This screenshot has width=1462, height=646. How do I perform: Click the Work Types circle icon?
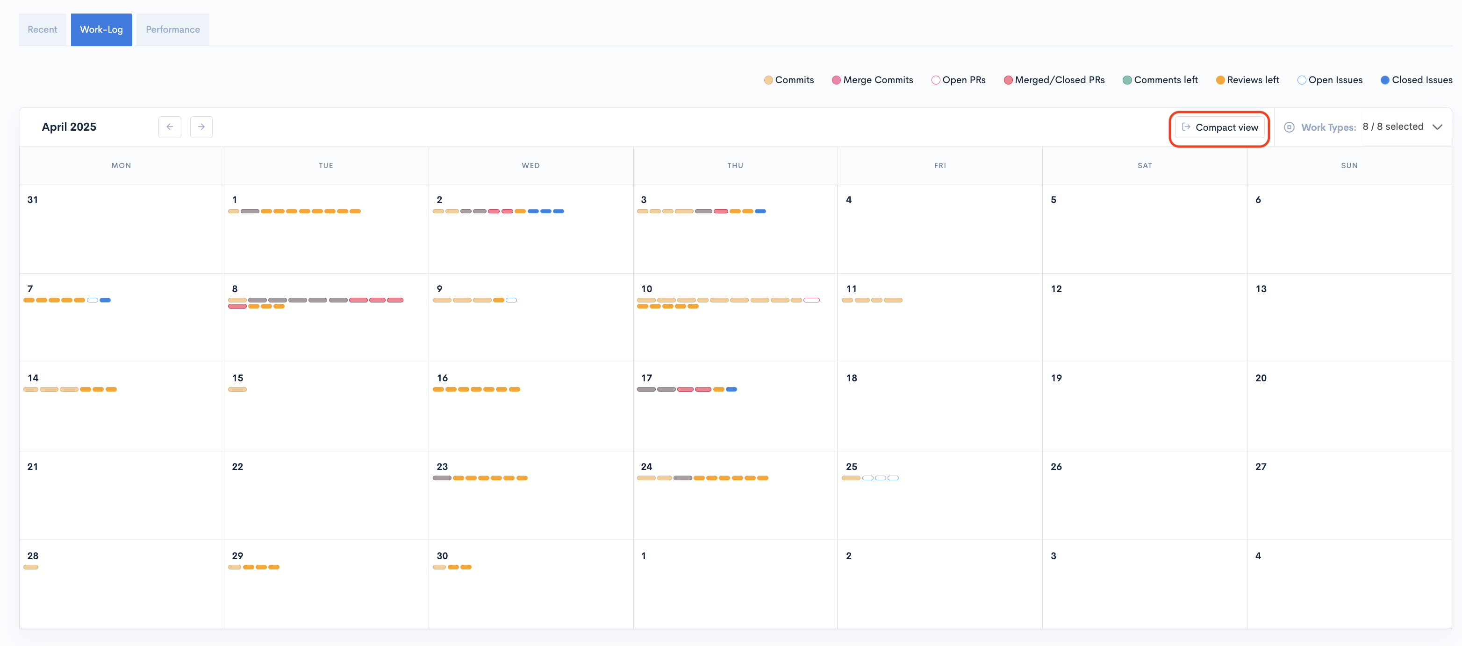[1289, 127]
